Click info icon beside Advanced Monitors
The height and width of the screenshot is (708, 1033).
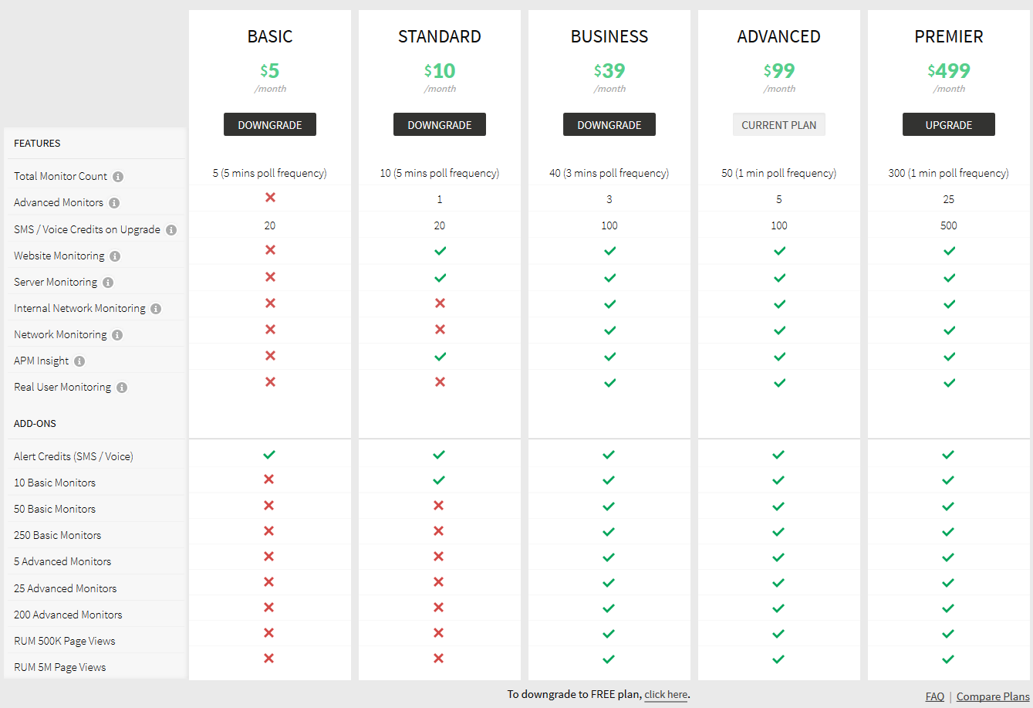(x=114, y=203)
